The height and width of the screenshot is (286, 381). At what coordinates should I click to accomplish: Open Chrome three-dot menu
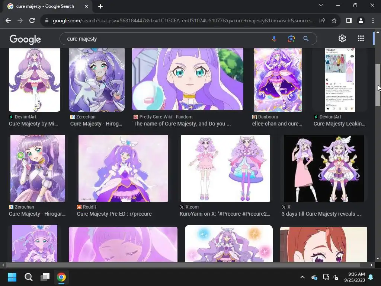pyautogui.click(x=373, y=21)
